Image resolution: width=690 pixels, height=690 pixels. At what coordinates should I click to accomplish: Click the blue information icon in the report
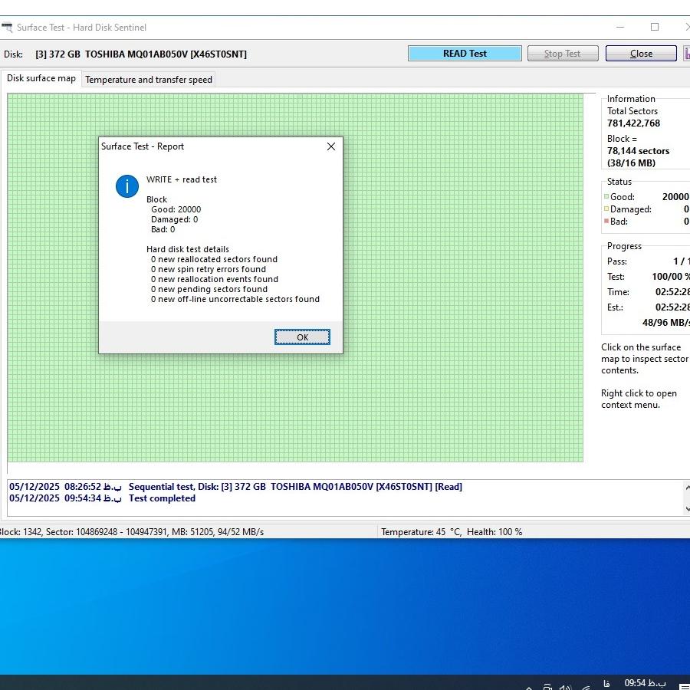point(127,186)
